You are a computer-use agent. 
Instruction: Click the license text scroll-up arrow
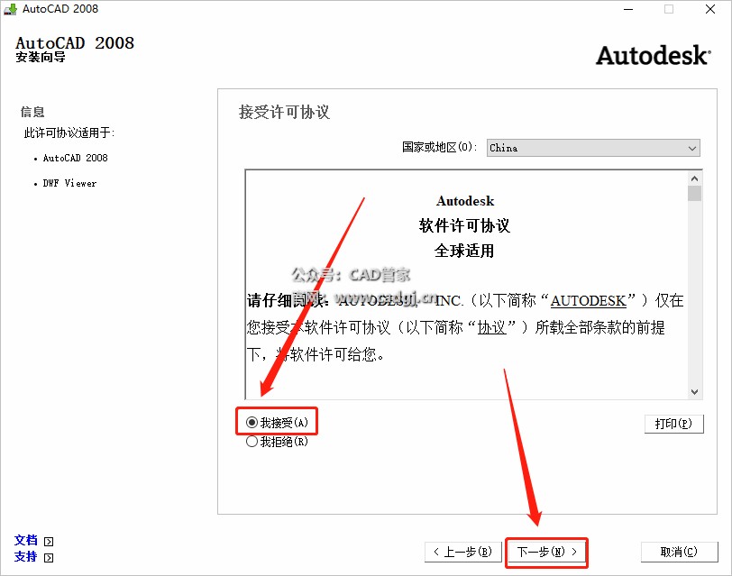point(694,178)
